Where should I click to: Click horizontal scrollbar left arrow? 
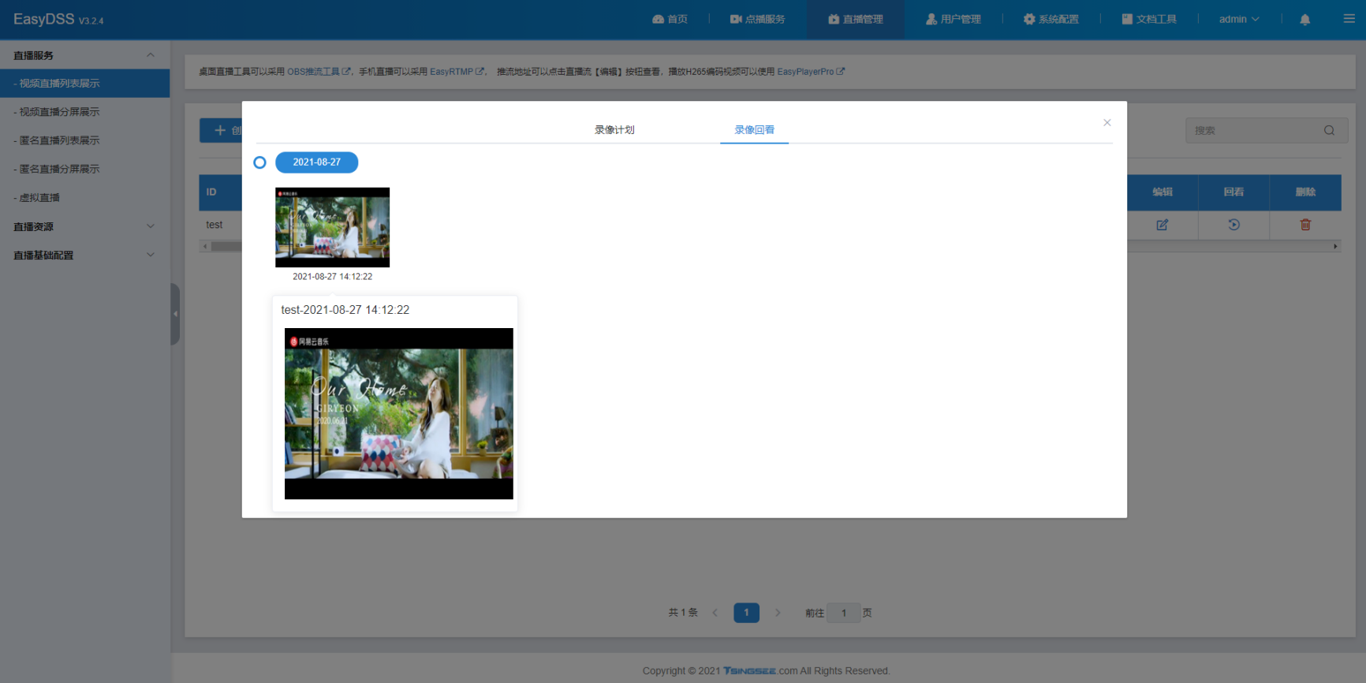(x=205, y=247)
